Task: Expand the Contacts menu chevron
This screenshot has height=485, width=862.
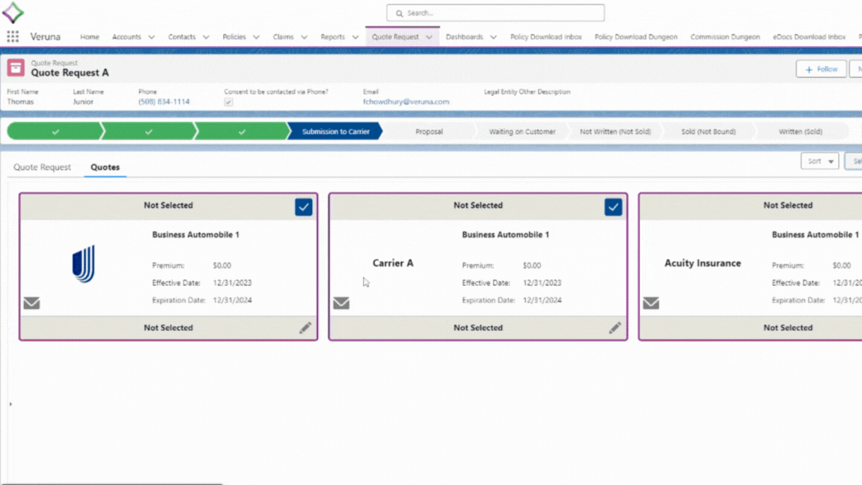Action: pyautogui.click(x=207, y=37)
